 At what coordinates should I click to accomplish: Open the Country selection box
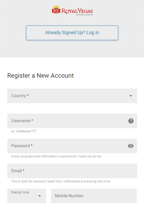coord(72,96)
